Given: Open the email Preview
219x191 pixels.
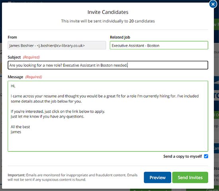Looking at the screenshot, I should coord(157,177).
